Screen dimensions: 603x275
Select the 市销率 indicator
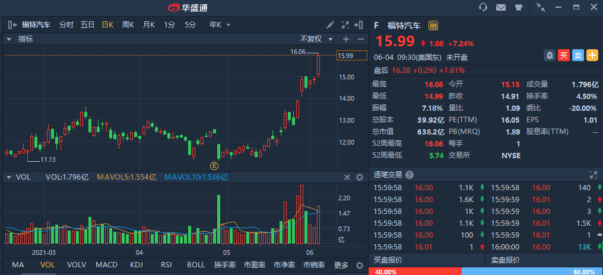314,265
